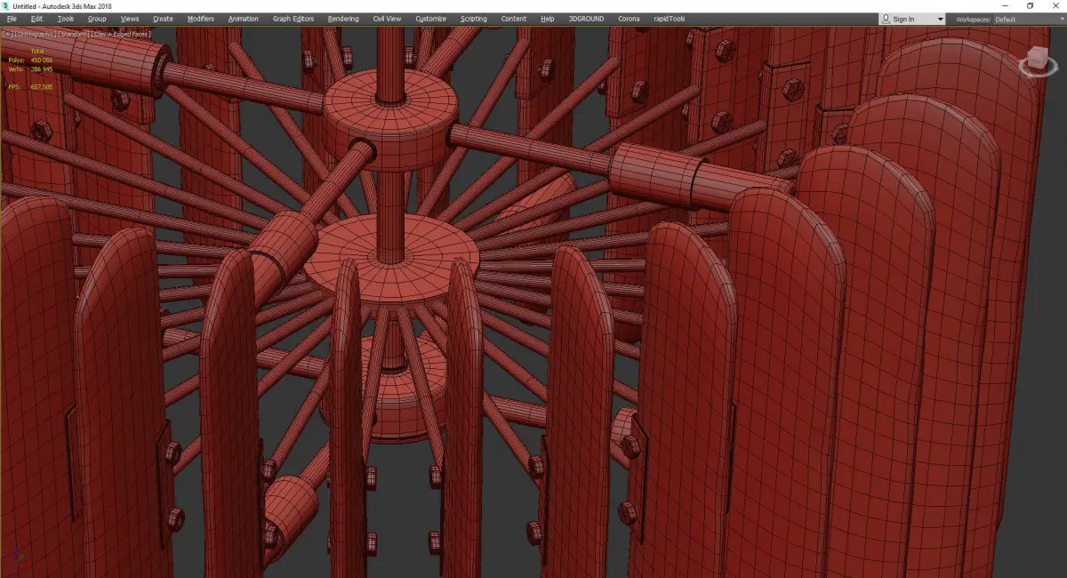Click the Verts count 286 945 statistic
The height and width of the screenshot is (578, 1067).
click(30, 68)
